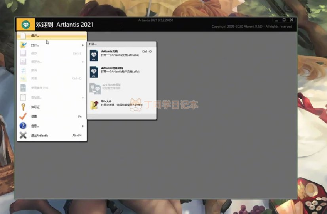Click the Artlantis文档 ATL file icon
The width and height of the screenshot is (327, 214).
coord(94,55)
